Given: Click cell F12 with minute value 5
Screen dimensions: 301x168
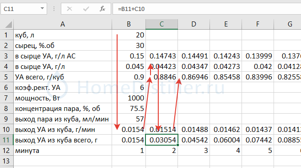Looking at the screenshot, I should tap(258, 151).
